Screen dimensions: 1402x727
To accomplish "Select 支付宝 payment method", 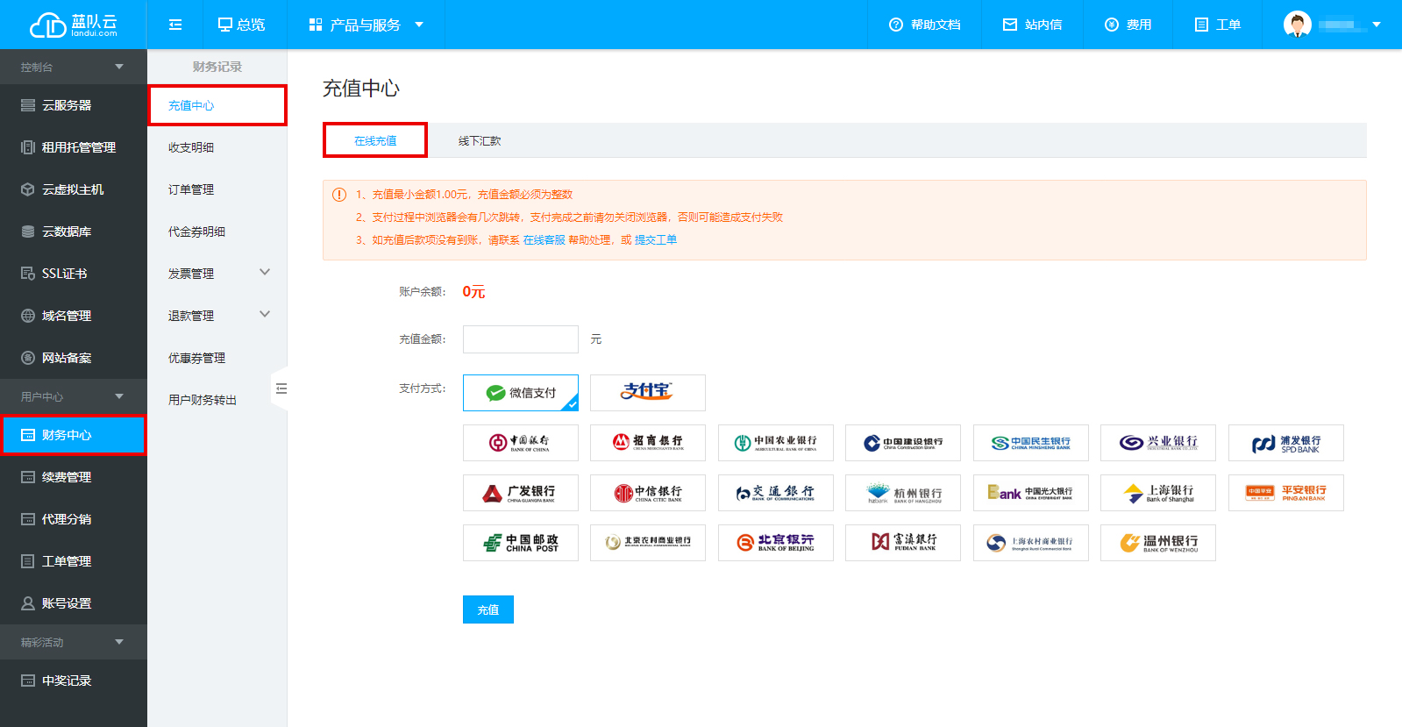I will 648,393.
